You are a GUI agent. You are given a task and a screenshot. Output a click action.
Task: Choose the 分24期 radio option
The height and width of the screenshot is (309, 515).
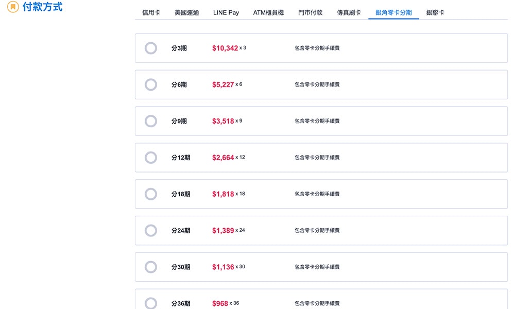[x=151, y=230]
